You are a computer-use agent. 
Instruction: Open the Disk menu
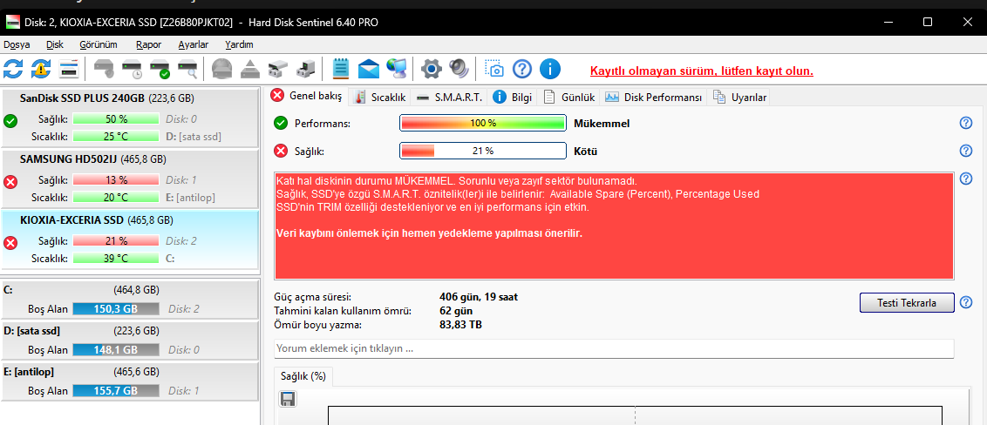pyautogui.click(x=55, y=44)
